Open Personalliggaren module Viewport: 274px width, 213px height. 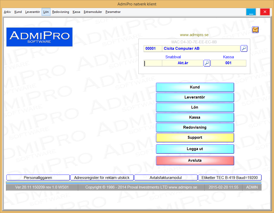38,177
